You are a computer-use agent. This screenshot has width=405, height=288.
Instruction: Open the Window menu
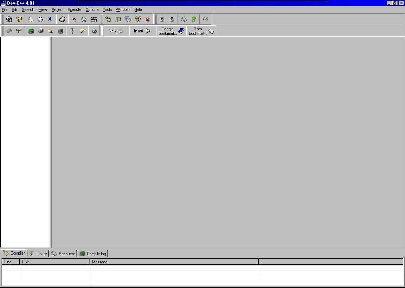pyautogui.click(x=123, y=10)
